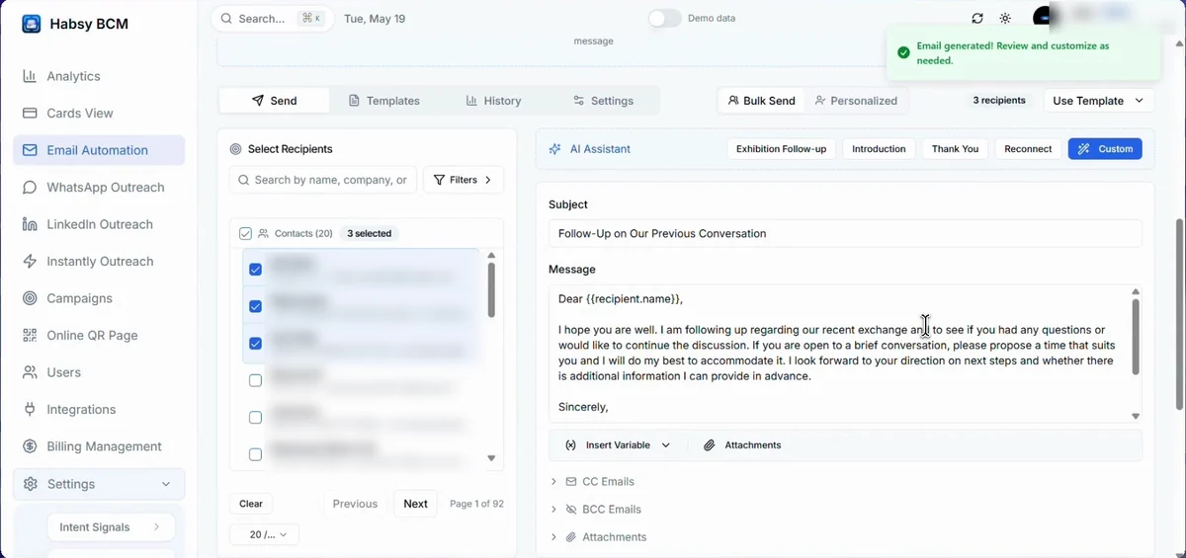
Task: Toggle the light/dark theme sun icon
Action: (x=1005, y=19)
